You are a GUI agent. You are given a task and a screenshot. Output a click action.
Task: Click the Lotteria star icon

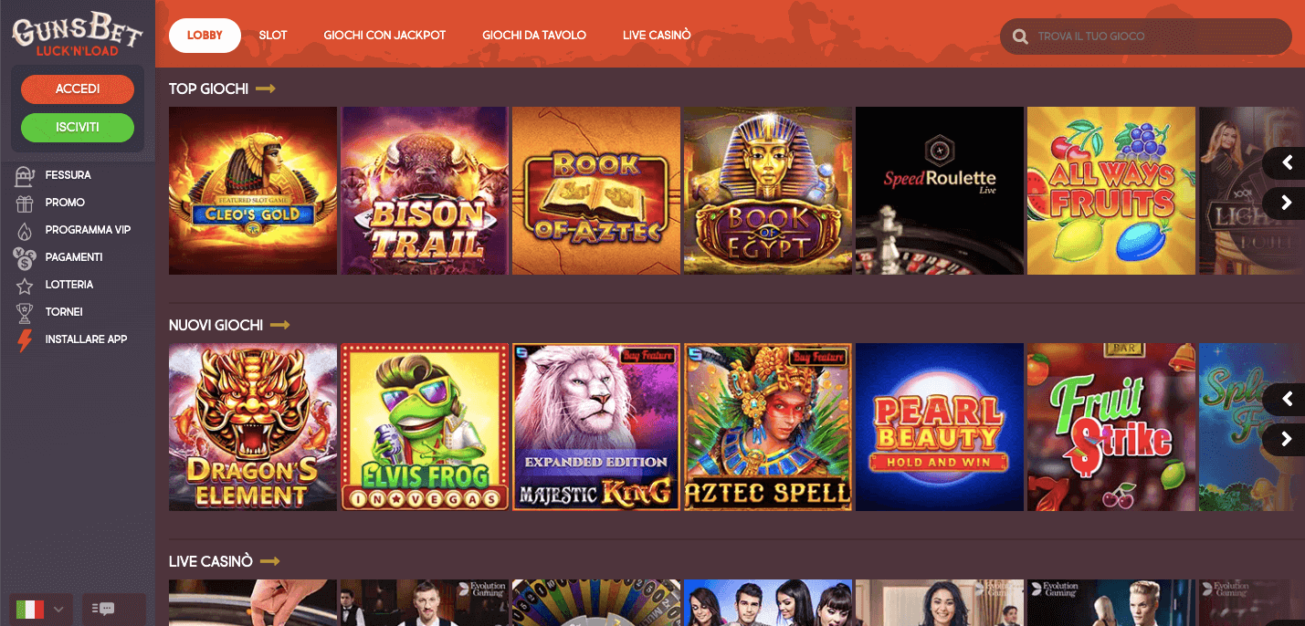[x=25, y=286]
